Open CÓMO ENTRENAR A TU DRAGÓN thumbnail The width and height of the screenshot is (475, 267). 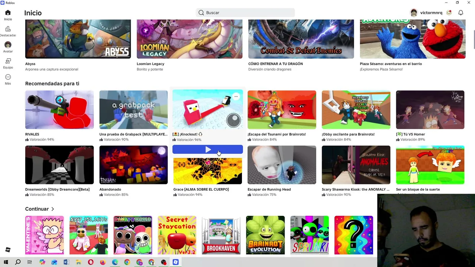301,39
